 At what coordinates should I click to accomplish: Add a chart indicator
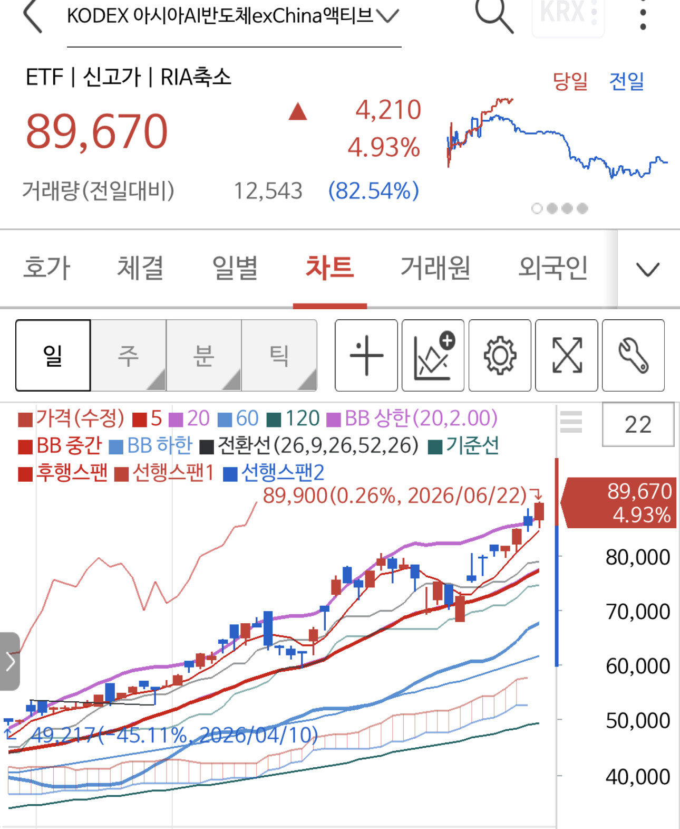click(433, 355)
